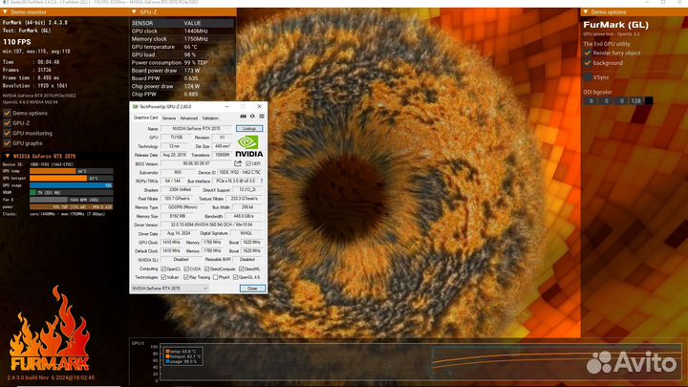
Task: Click the FurMark (GL) heading
Action: click(616, 25)
